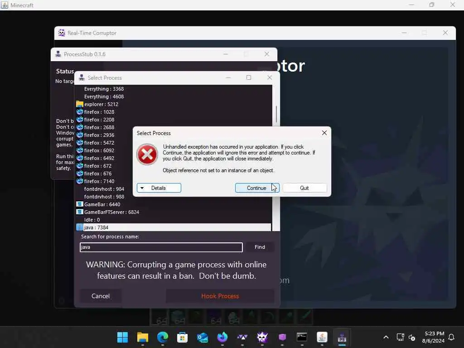Close the Select Process error dialog

pos(324,133)
